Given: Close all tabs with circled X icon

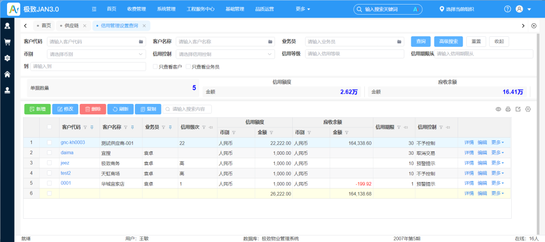Looking at the screenshot, I should (x=534, y=26).
